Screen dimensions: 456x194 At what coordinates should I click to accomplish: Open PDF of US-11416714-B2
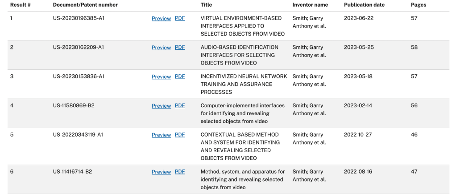pos(180,172)
